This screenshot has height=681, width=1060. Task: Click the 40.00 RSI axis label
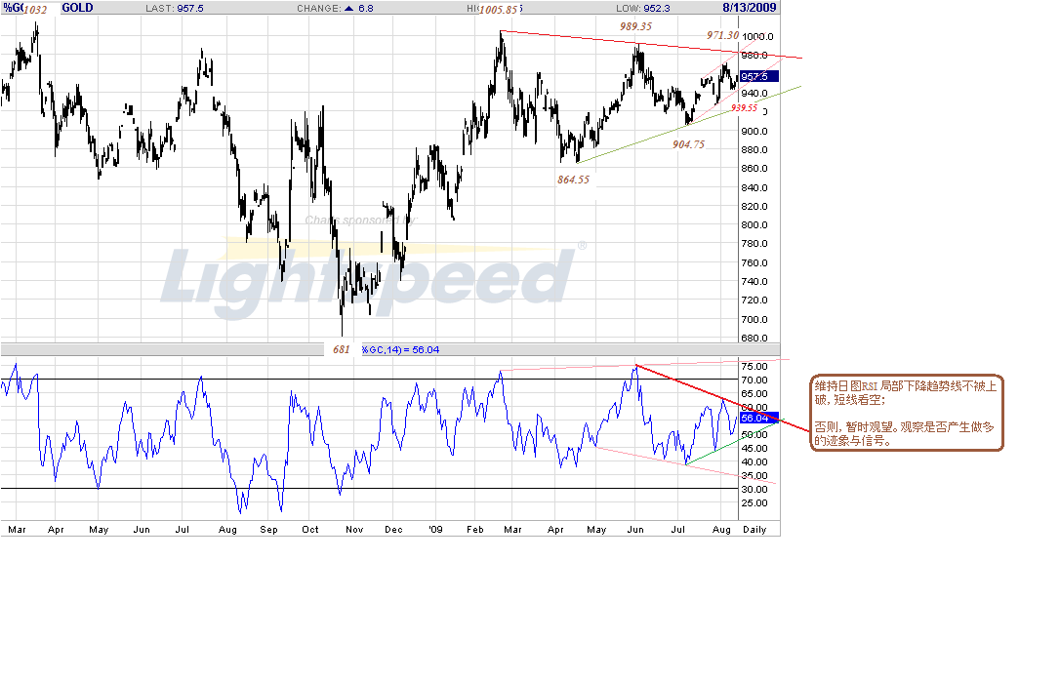coord(754,462)
